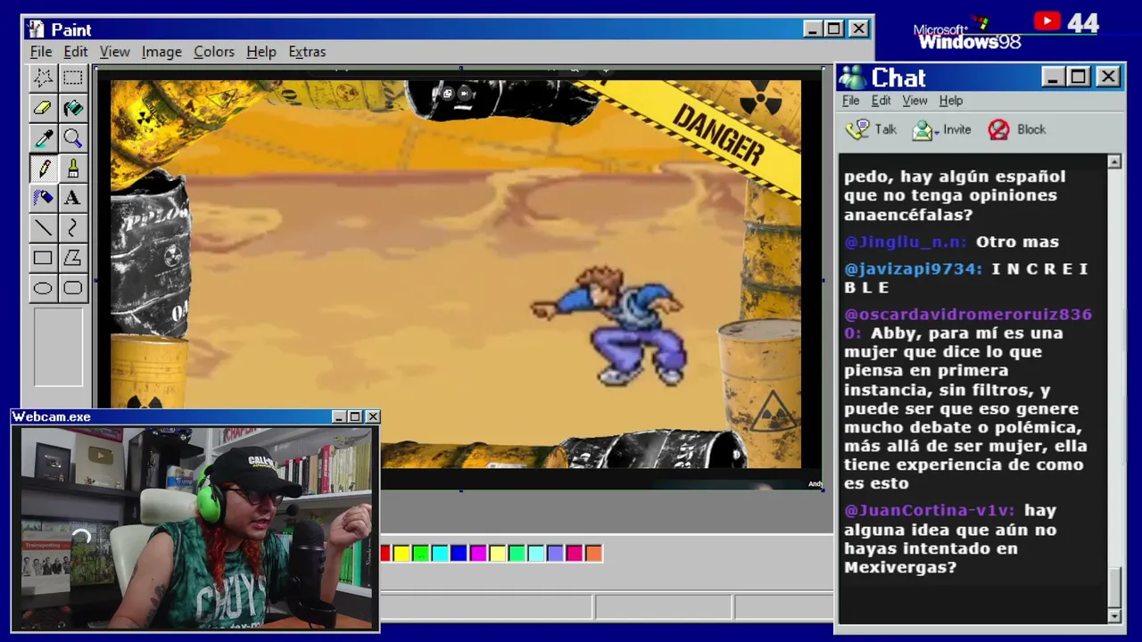Click the Talk button in Chat
The image size is (1142, 642).
872,130
